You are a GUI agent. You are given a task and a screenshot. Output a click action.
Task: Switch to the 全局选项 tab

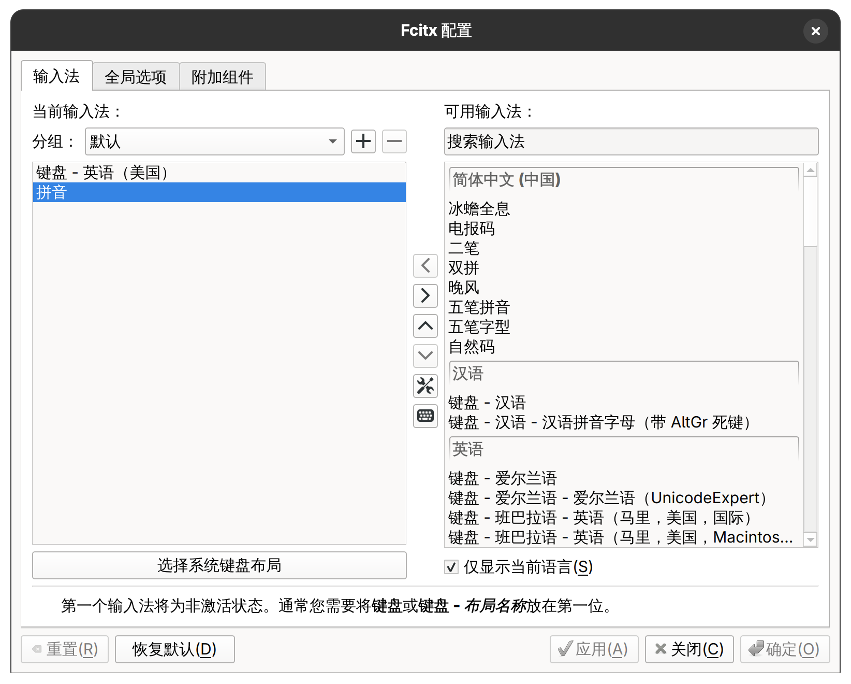[136, 77]
